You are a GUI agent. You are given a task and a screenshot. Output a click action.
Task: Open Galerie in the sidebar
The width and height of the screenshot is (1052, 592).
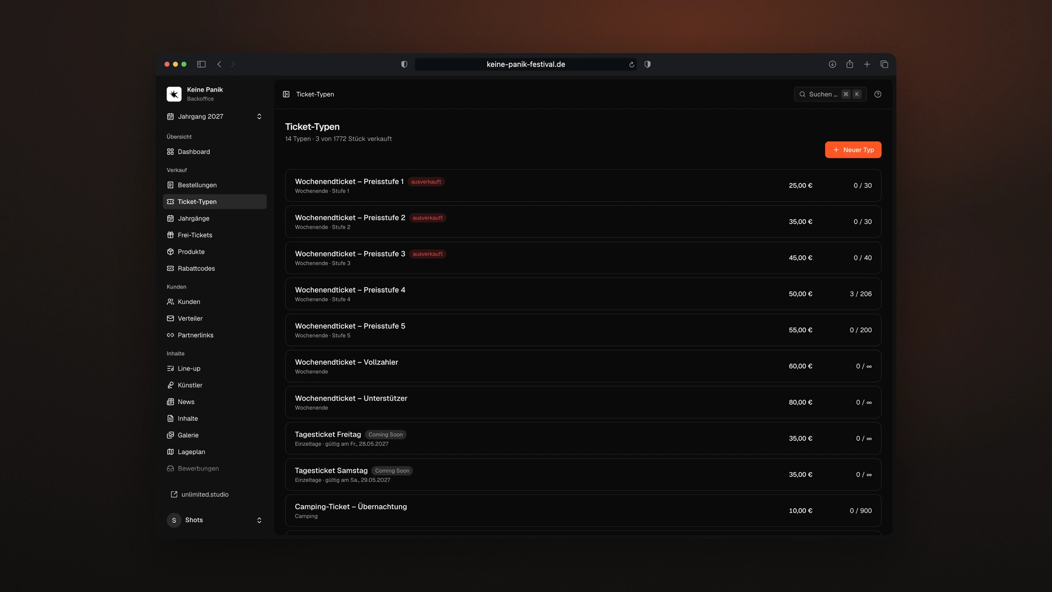coord(215,435)
